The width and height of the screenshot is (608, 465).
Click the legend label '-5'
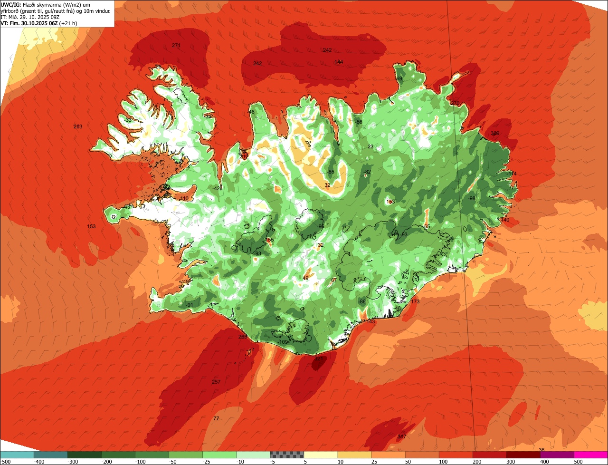272,462
